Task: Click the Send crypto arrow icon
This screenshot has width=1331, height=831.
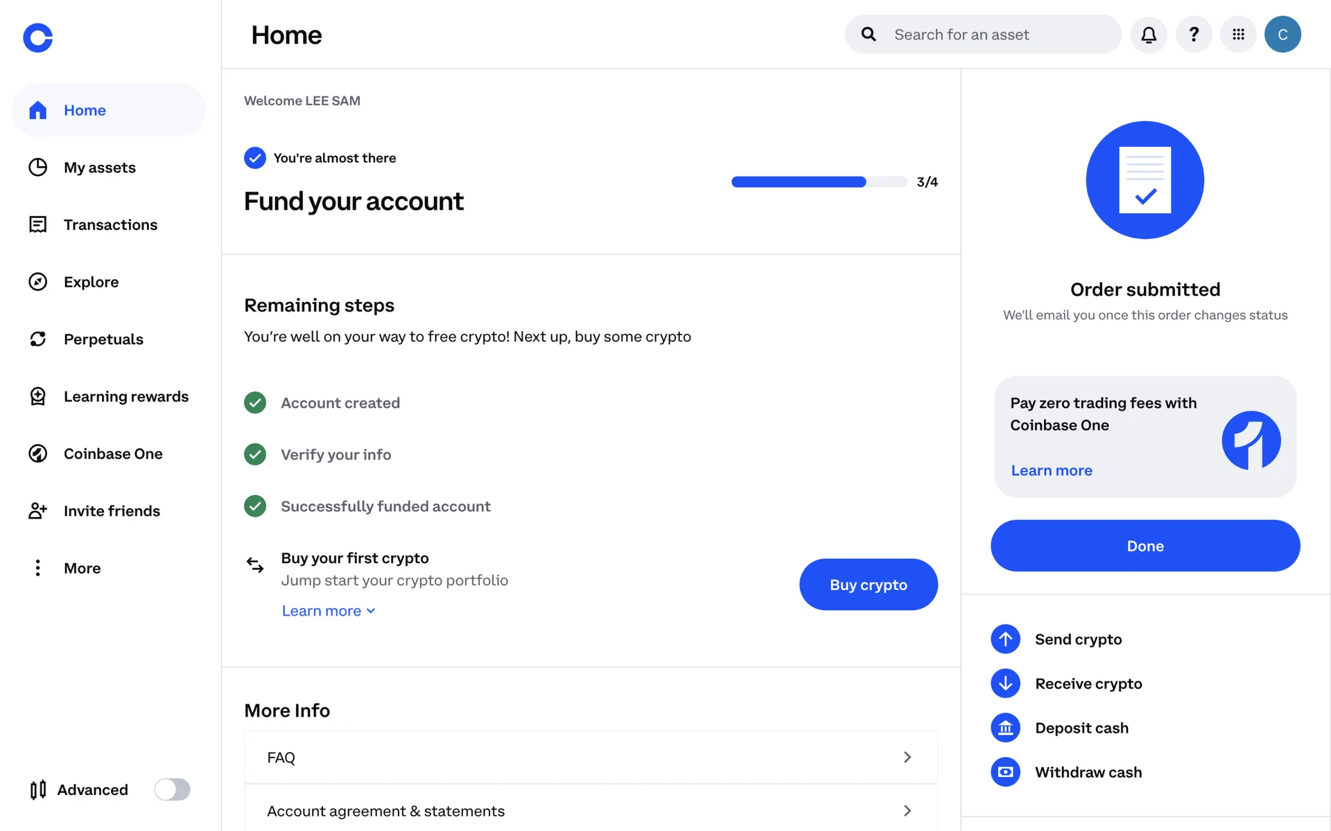Action: [x=1005, y=639]
